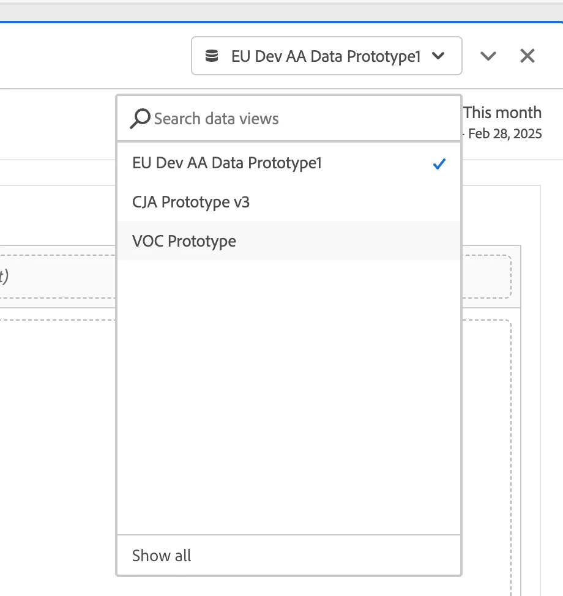Open the EU Dev AA Data Prototype1 selector button
563x596 pixels.
tap(326, 56)
